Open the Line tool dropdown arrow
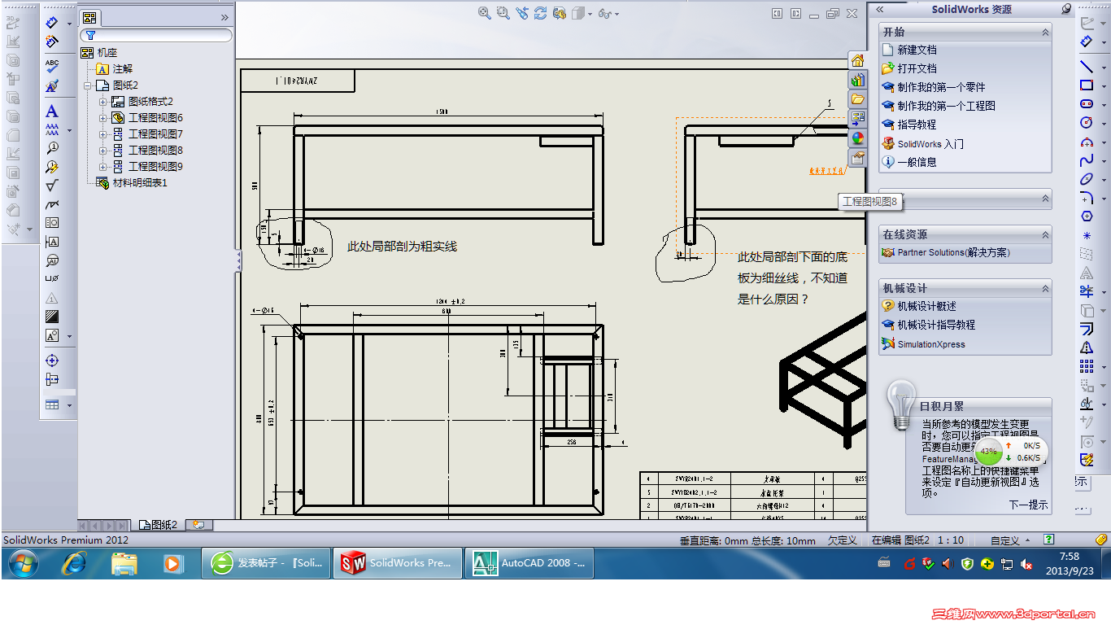 pyautogui.click(x=1104, y=68)
